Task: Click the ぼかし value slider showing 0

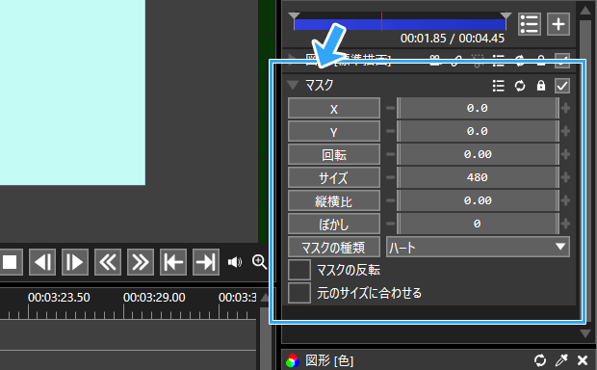Action: pos(478,224)
